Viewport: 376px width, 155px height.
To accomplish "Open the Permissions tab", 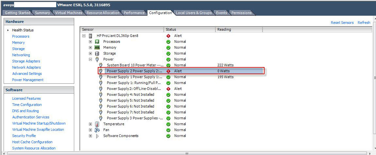I will point(242,13).
